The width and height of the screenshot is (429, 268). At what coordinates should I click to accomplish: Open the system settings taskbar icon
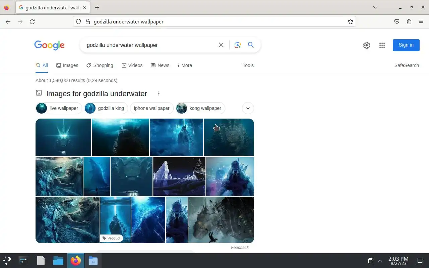23,260
